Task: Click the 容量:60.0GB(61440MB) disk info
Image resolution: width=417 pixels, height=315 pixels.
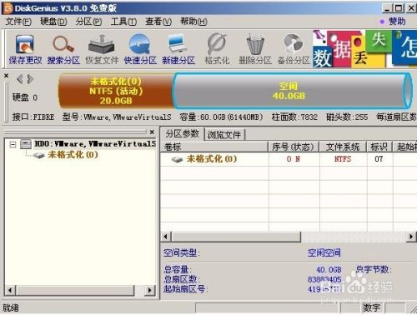Action: click(221, 117)
